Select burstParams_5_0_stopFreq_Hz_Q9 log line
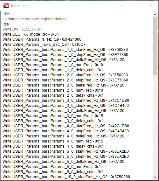The image size is (159, 181). tap(66, 156)
